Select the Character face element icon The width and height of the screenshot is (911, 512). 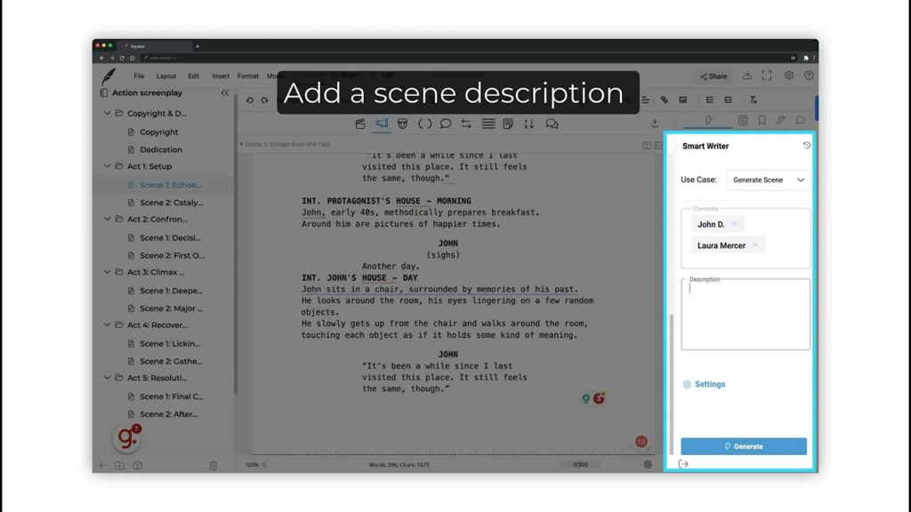tap(403, 124)
